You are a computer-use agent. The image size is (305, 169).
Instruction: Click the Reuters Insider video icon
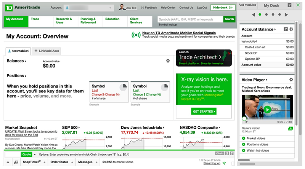tap(291, 128)
